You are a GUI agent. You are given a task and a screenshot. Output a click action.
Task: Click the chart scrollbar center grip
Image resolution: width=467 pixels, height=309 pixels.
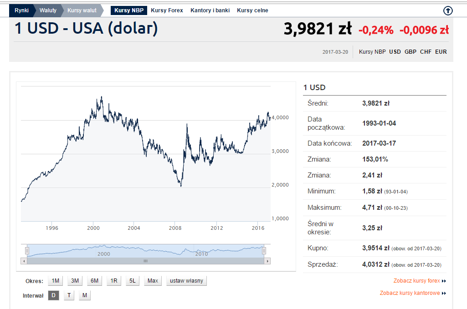point(146,261)
